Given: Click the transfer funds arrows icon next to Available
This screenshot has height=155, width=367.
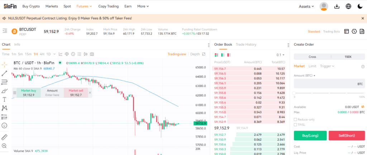Looking at the screenshot, I should coord(363,107).
